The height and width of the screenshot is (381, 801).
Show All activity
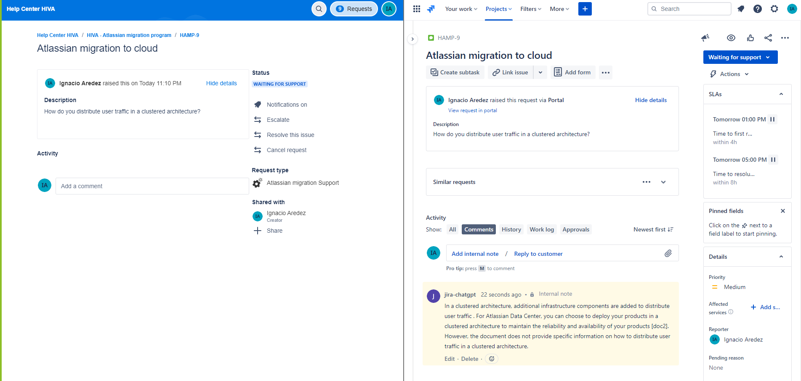(x=452, y=229)
